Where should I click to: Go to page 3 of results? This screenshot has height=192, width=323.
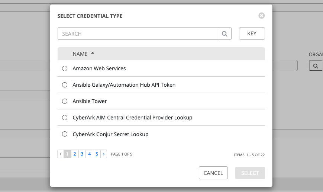pyautogui.click(x=82, y=154)
